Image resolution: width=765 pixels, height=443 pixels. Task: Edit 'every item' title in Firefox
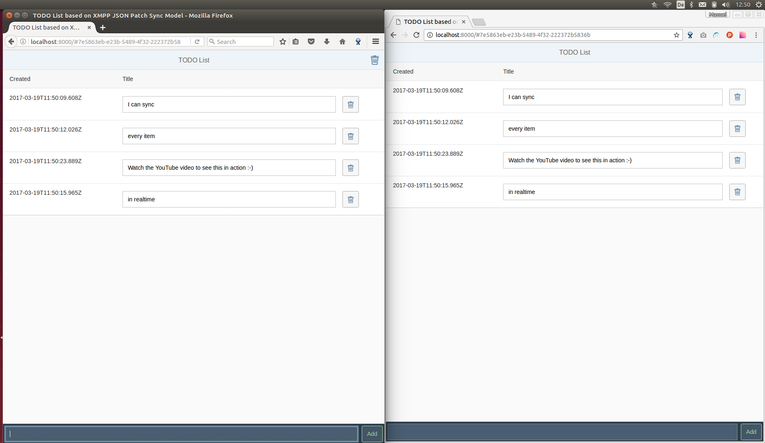(x=229, y=136)
